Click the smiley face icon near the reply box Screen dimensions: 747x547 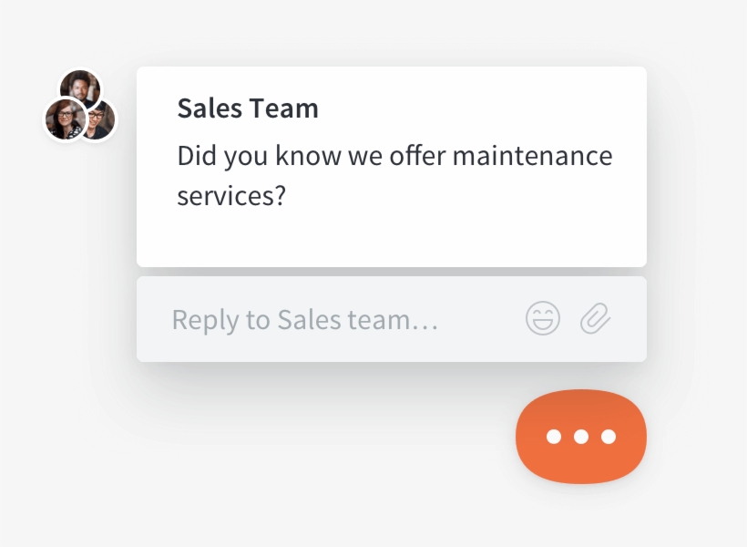coord(543,318)
